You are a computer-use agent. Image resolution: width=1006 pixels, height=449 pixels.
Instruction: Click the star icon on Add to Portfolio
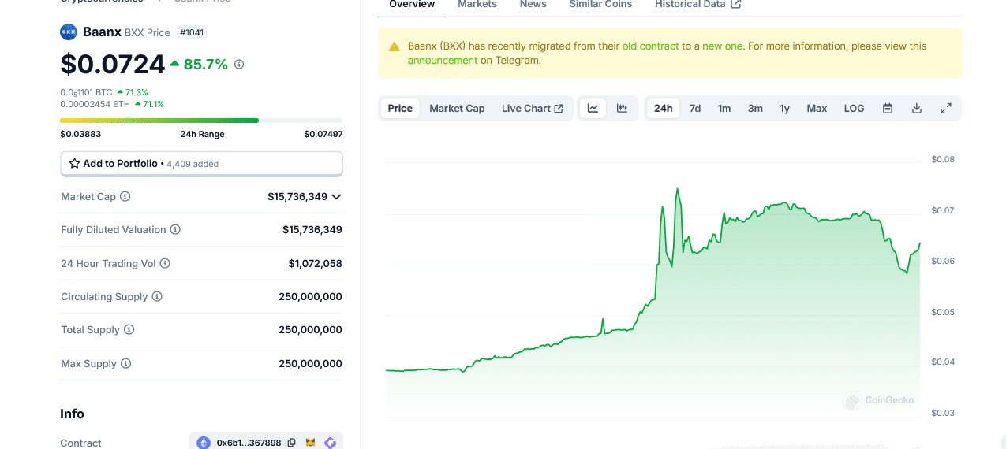coord(74,164)
